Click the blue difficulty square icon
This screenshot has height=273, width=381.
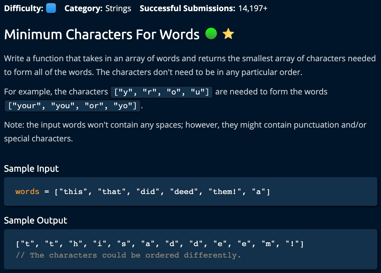click(x=51, y=8)
